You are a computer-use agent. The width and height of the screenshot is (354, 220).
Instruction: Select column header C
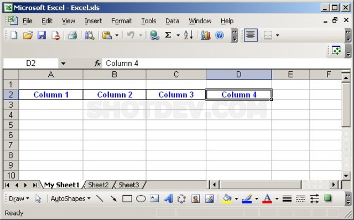[176, 75]
